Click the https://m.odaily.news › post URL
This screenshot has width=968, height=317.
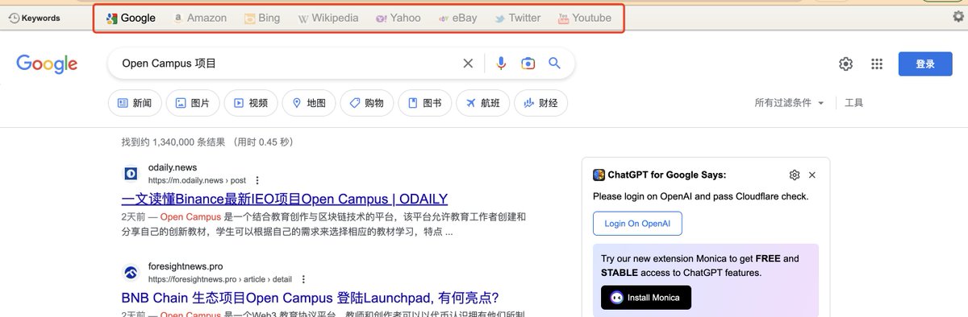click(x=197, y=180)
